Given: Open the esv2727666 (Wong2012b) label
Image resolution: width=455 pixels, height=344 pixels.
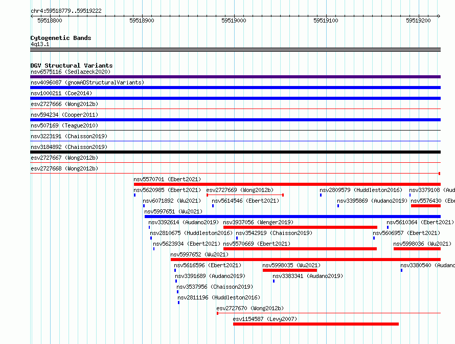Looking at the screenshot, I should coord(64,104).
